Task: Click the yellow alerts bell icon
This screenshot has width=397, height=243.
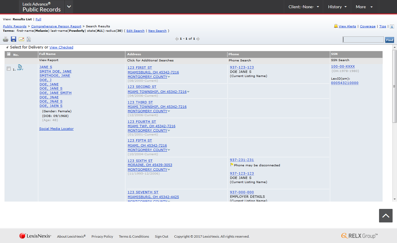Action: point(336,26)
